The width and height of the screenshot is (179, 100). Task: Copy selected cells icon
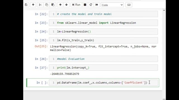46,5
